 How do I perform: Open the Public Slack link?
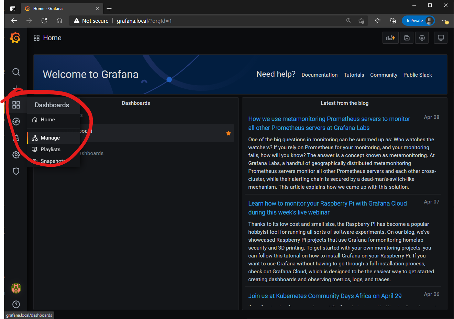[418, 75]
